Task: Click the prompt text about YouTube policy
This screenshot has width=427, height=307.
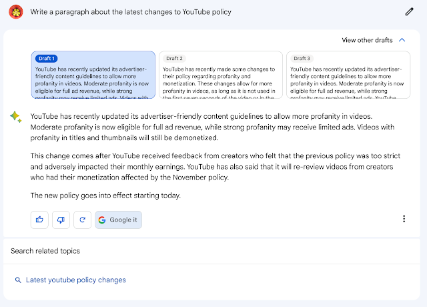Action: click(131, 12)
